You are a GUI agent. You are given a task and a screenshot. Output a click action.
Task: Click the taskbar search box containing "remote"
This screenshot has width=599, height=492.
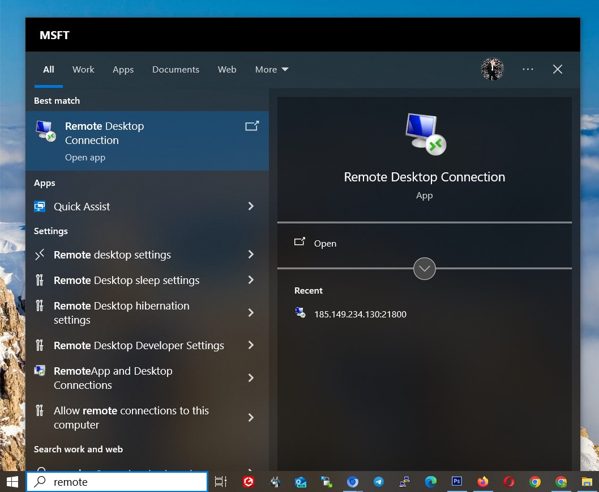(x=117, y=482)
